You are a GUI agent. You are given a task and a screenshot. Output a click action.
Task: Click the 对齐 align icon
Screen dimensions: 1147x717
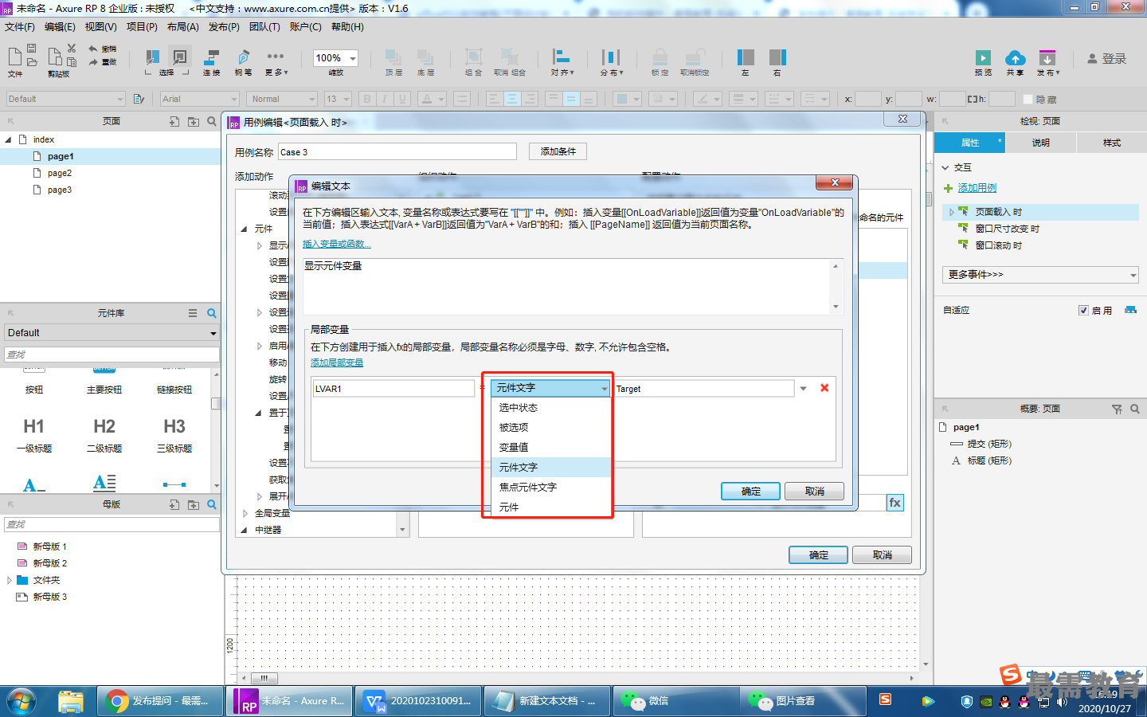tap(562, 57)
